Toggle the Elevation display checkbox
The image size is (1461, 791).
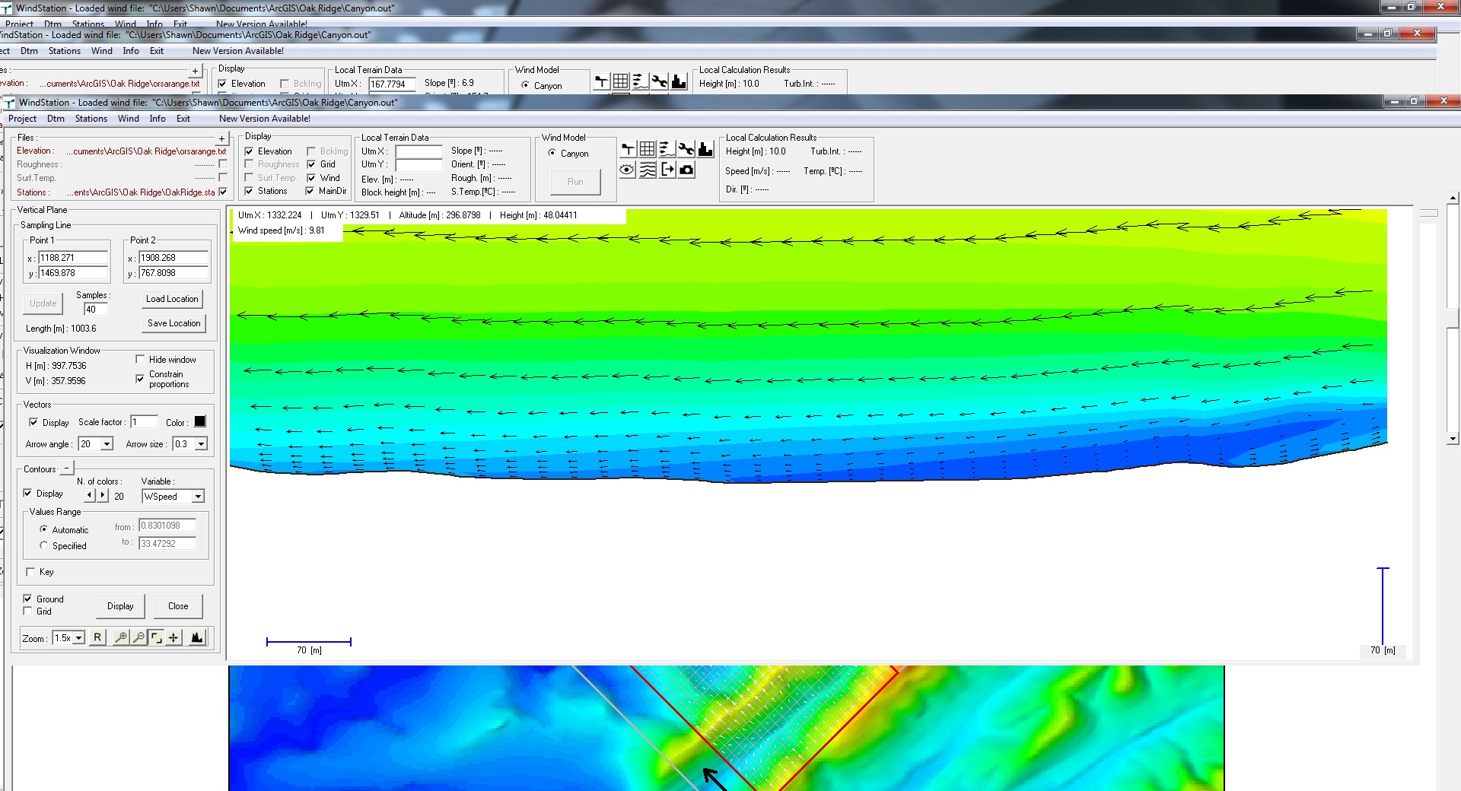point(249,151)
